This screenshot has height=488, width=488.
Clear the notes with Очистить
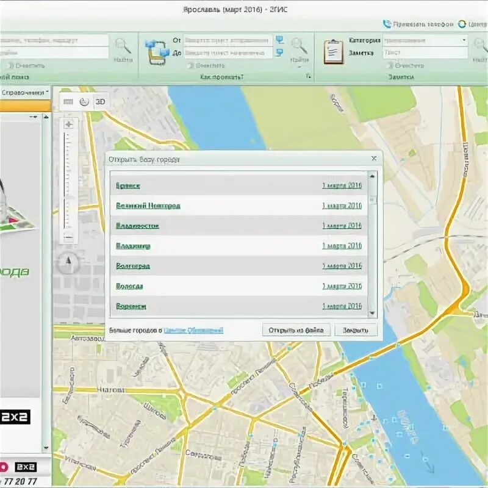click(406, 65)
